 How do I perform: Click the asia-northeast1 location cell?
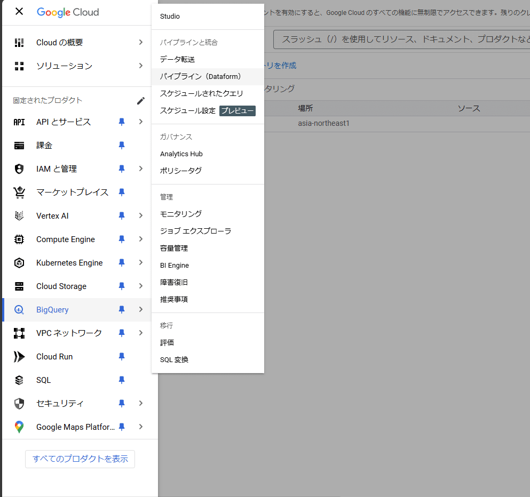point(323,124)
